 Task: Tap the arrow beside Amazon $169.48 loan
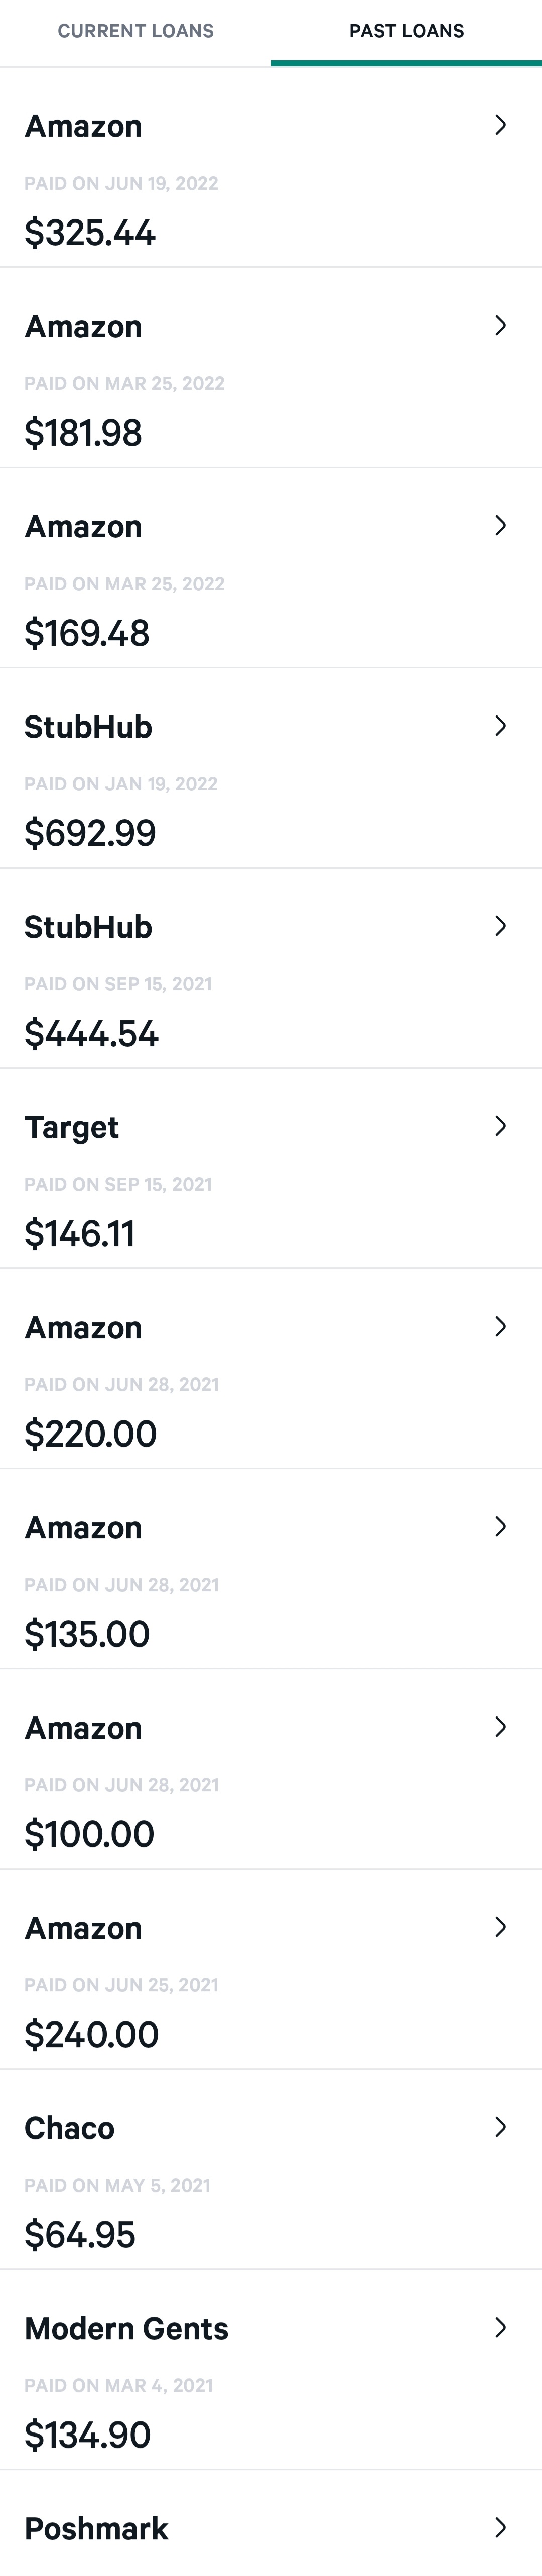pyautogui.click(x=500, y=525)
